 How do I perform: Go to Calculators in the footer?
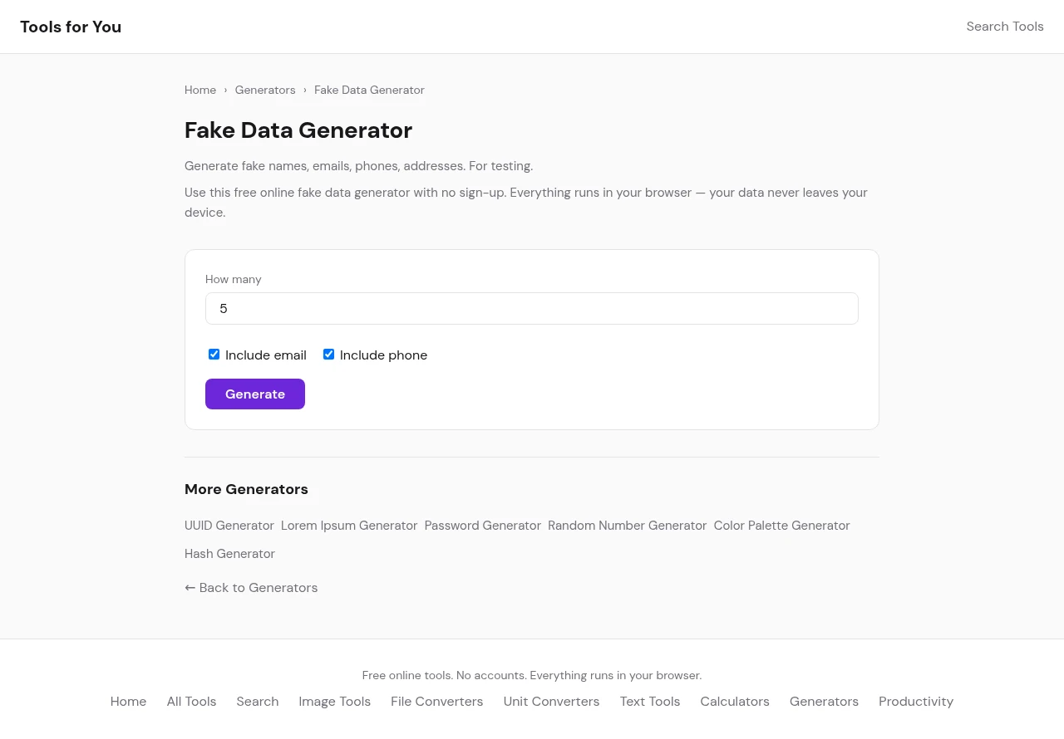pyautogui.click(x=735, y=702)
